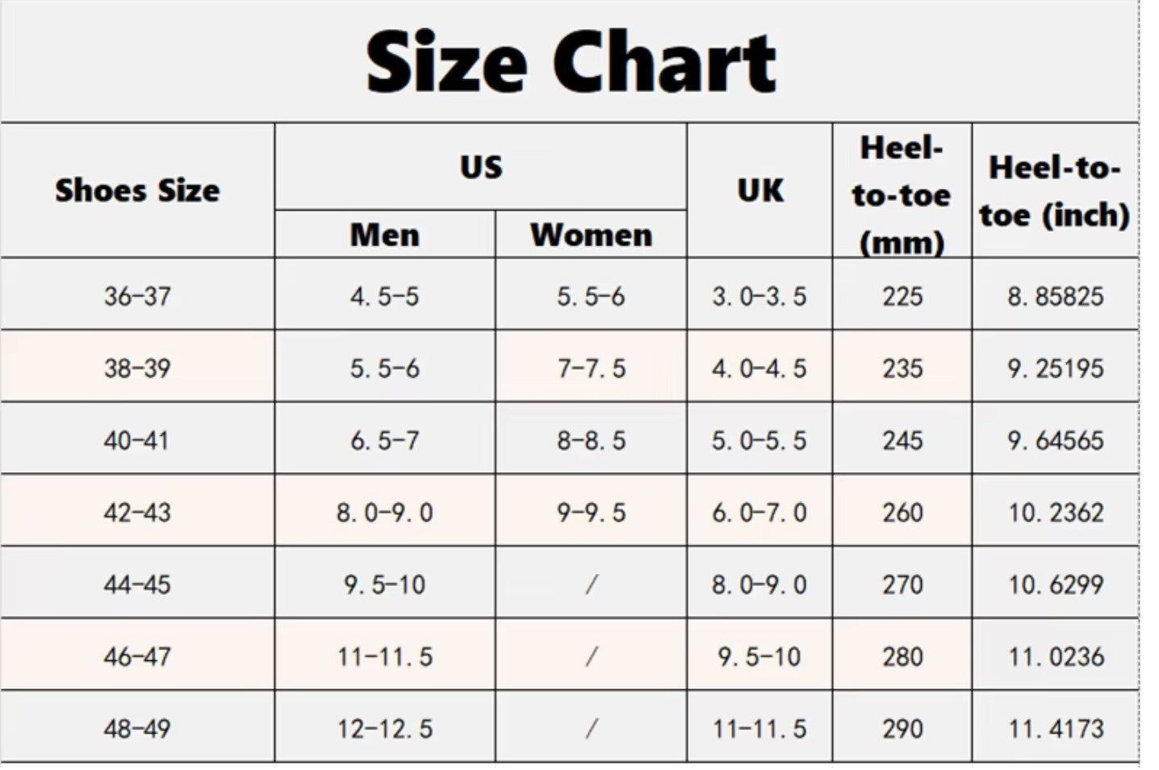Select the Men column subheader
Screen dimensions: 1159x770
point(385,235)
